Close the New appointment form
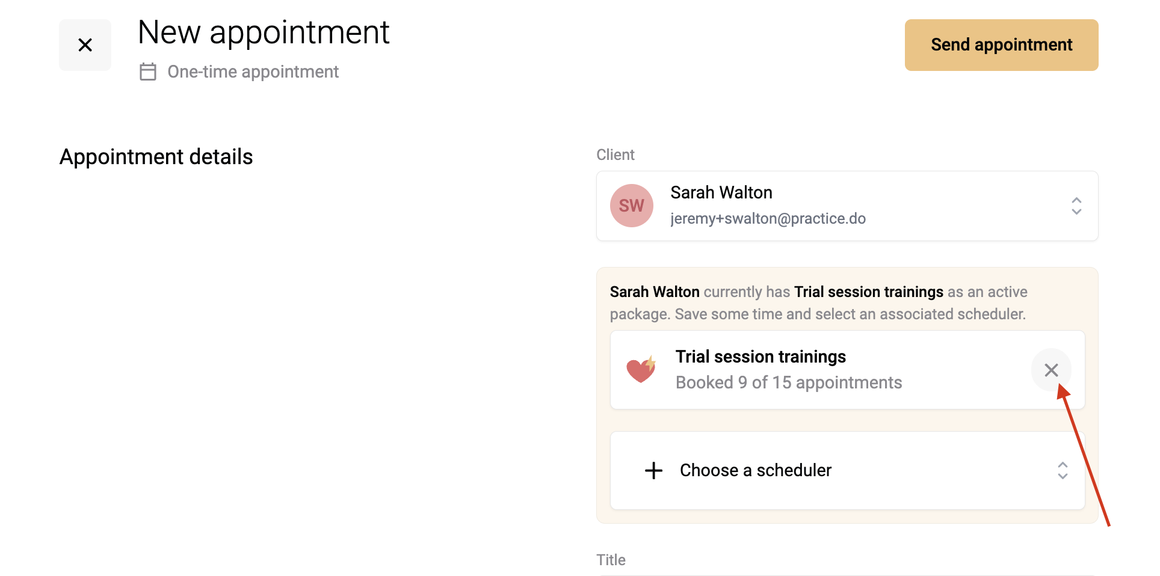Viewport: 1160px width, 576px height. (x=85, y=45)
